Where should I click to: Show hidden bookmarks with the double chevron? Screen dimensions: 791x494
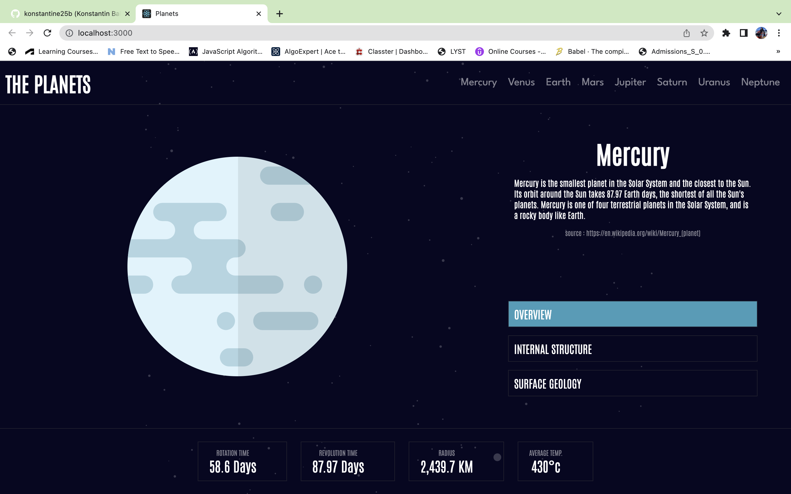pyautogui.click(x=778, y=51)
